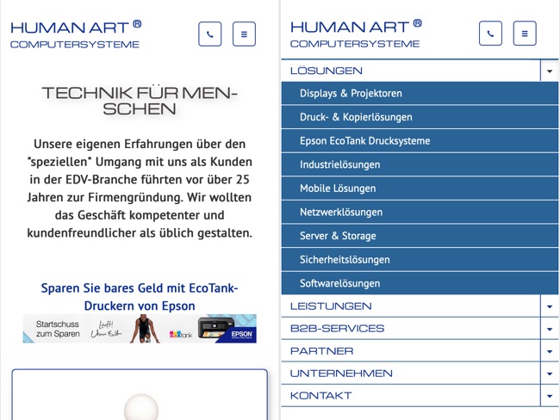Open the Softwarelösungen submenu link
Viewport: 560px width, 420px height.
(339, 283)
